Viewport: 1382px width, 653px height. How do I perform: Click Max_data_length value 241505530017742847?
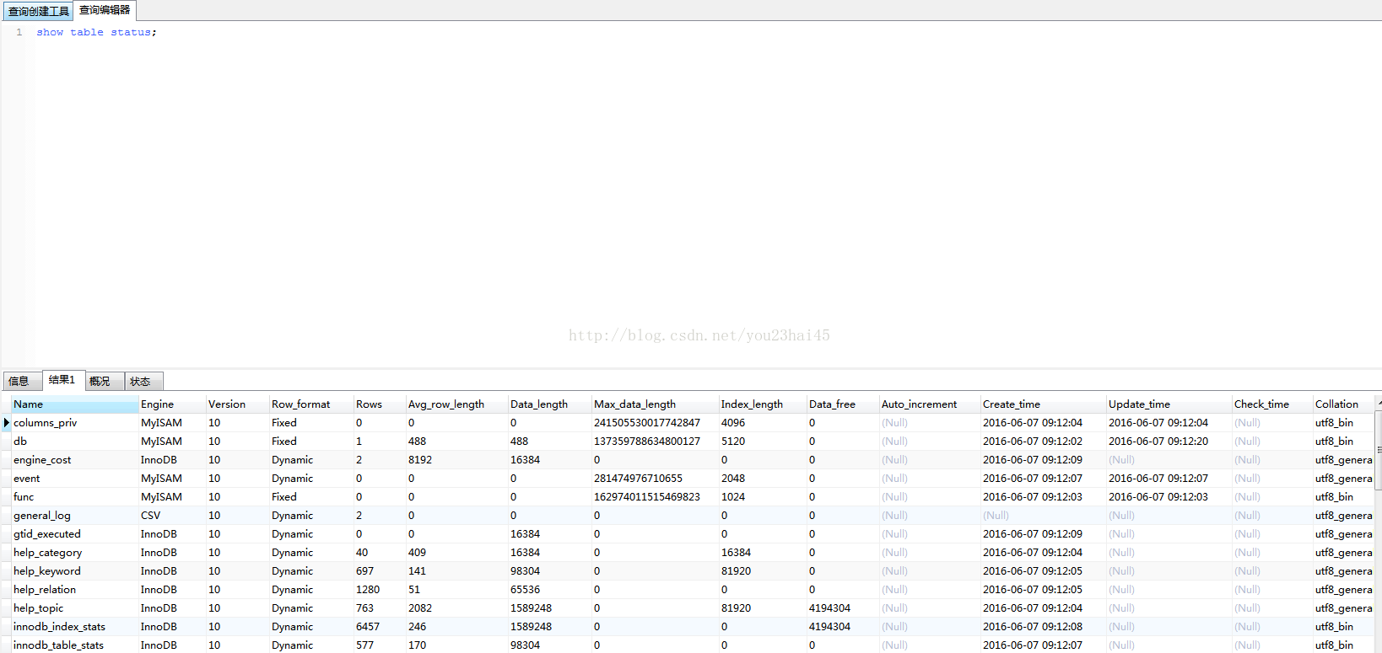[x=655, y=423]
